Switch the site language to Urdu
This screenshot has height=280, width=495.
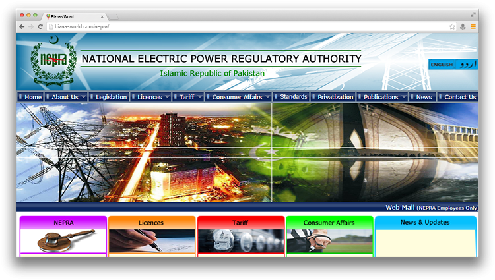click(467, 65)
